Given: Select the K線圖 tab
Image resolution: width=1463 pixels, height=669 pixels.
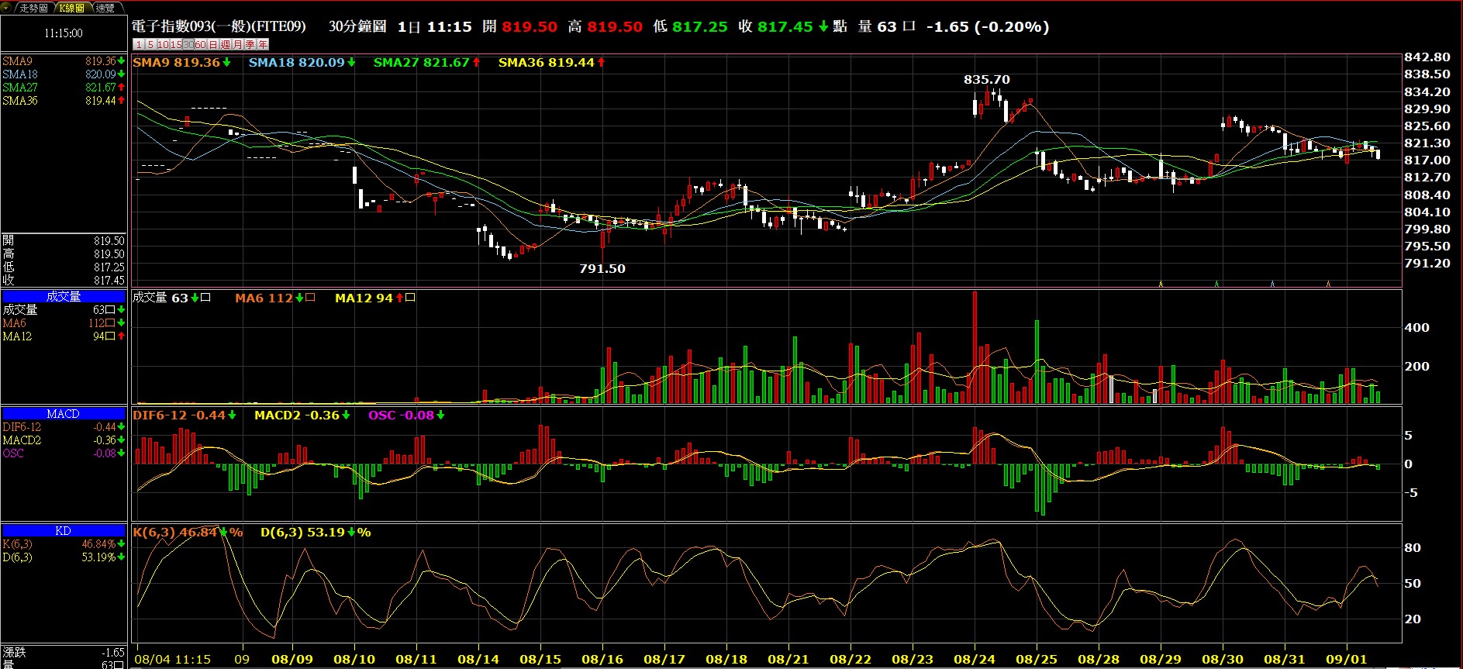Looking at the screenshot, I should (x=72, y=8).
